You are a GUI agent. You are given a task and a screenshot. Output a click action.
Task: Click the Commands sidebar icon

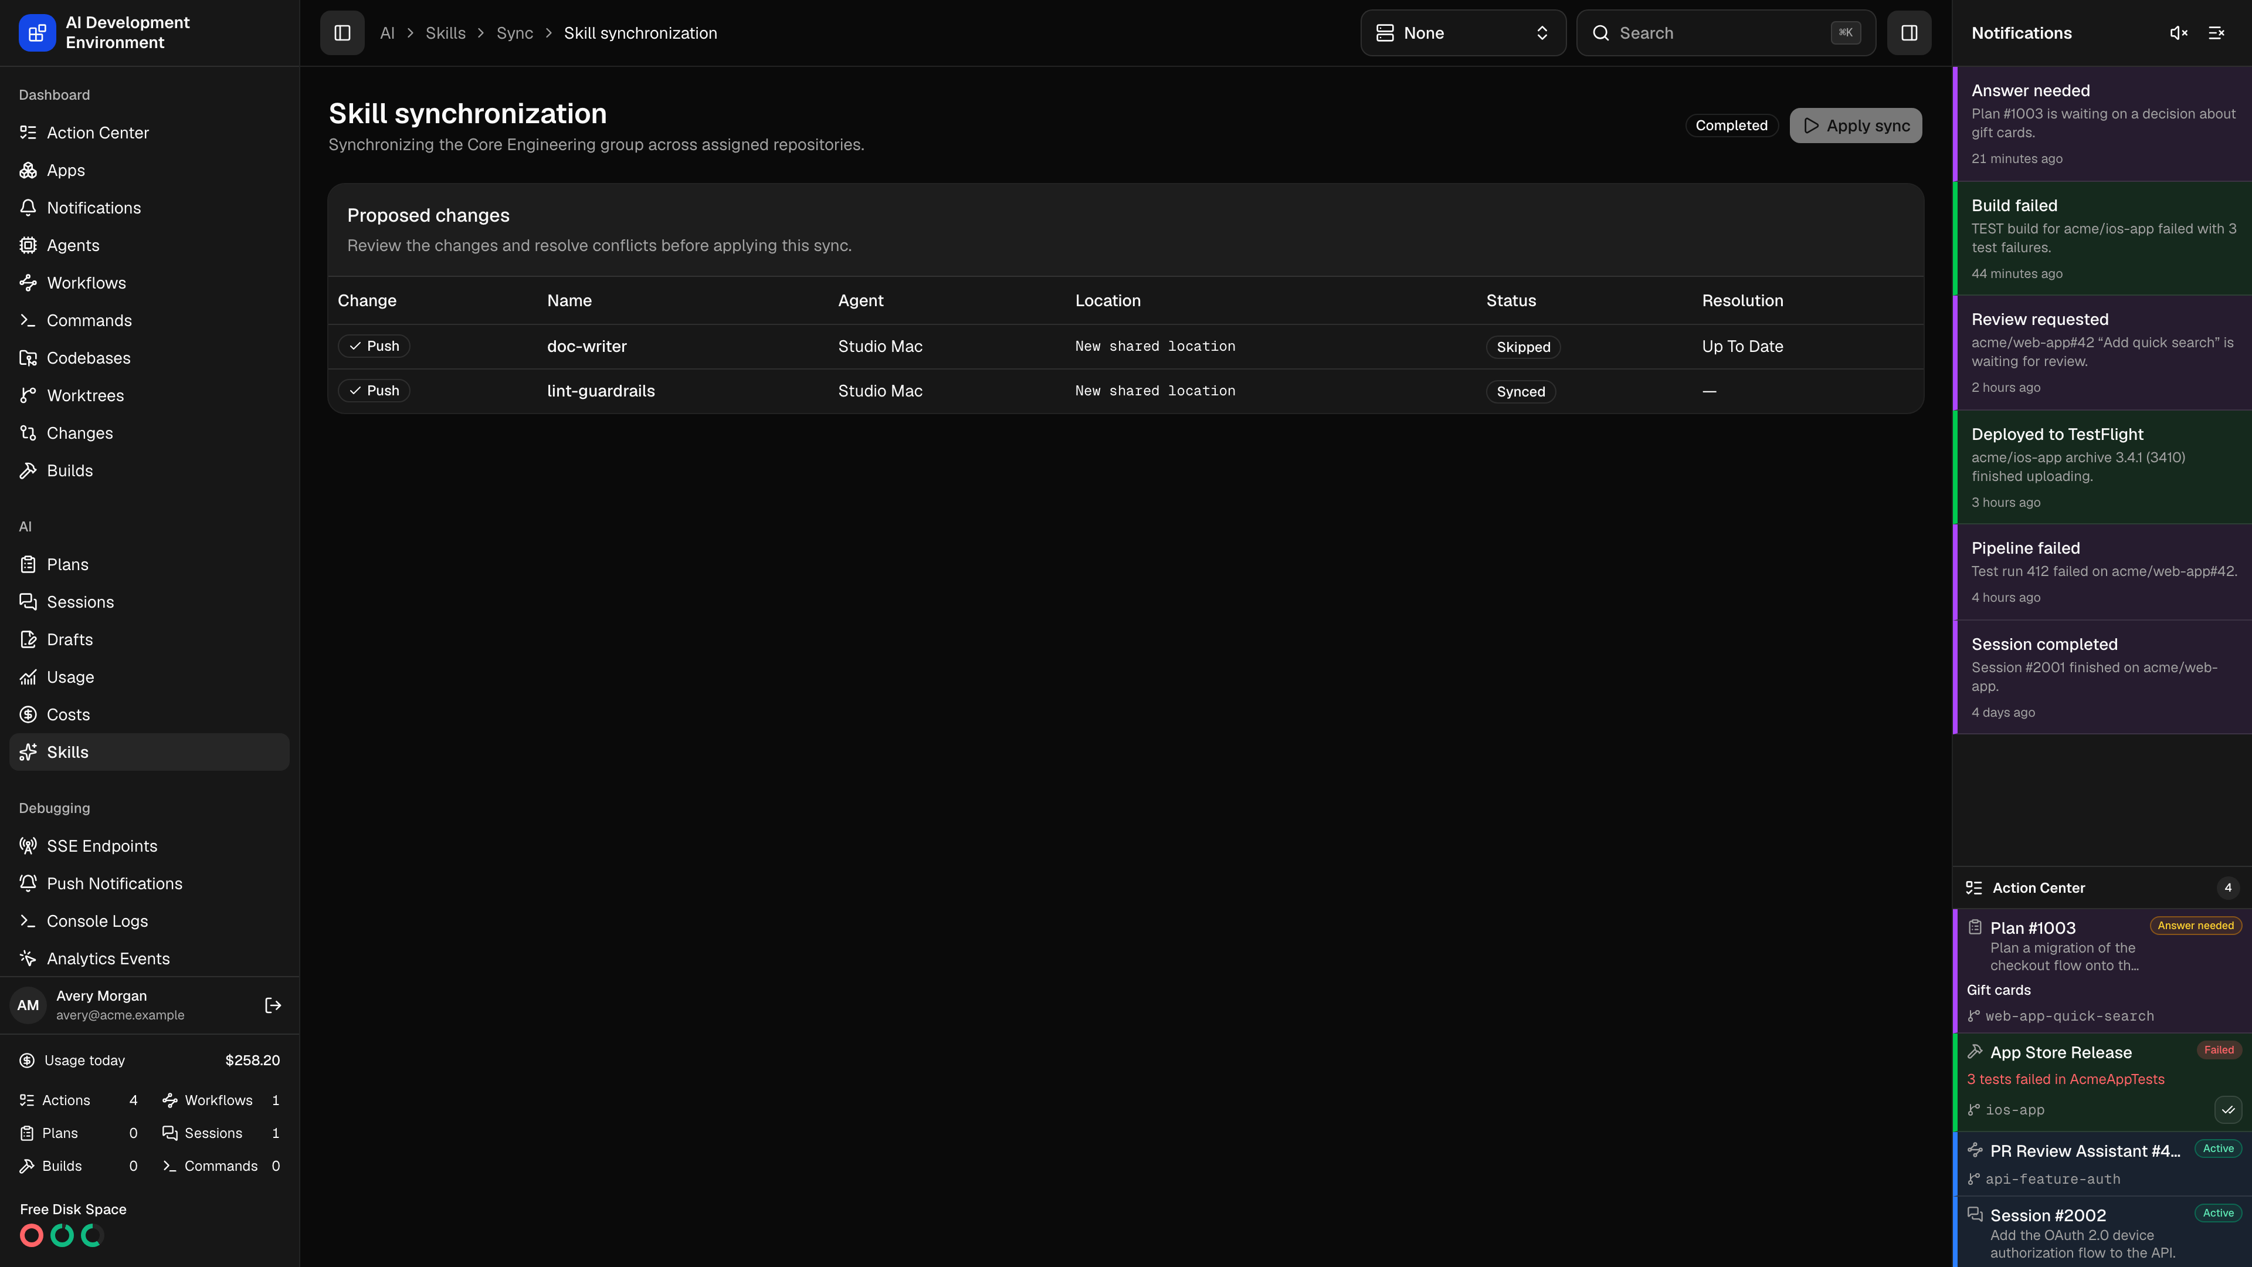(x=28, y=321)
